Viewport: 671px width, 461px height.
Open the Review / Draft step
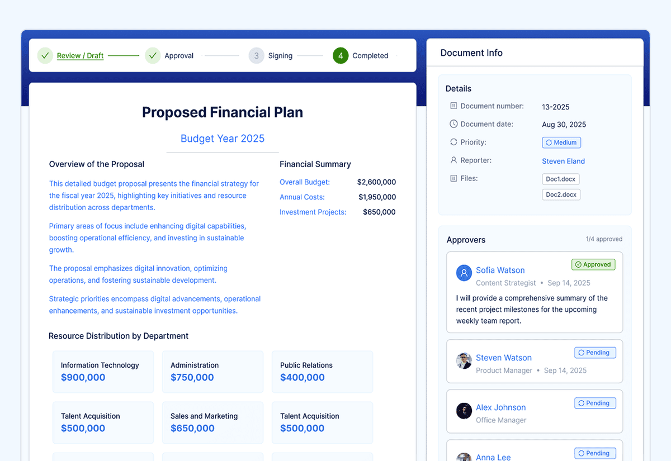click(x=80, y=55)
